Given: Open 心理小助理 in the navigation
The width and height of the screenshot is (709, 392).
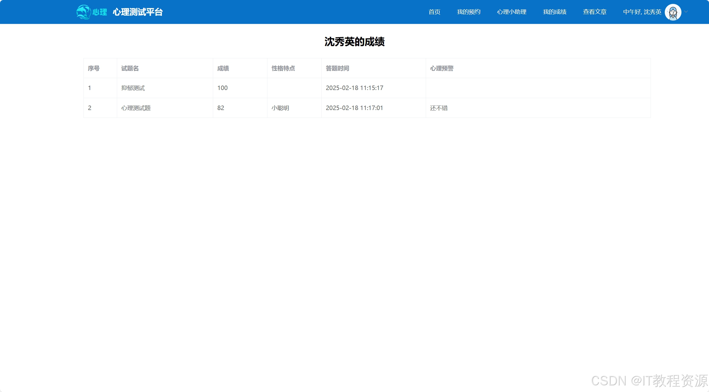Looking at the screenshot, I should [x=511, y=12].
